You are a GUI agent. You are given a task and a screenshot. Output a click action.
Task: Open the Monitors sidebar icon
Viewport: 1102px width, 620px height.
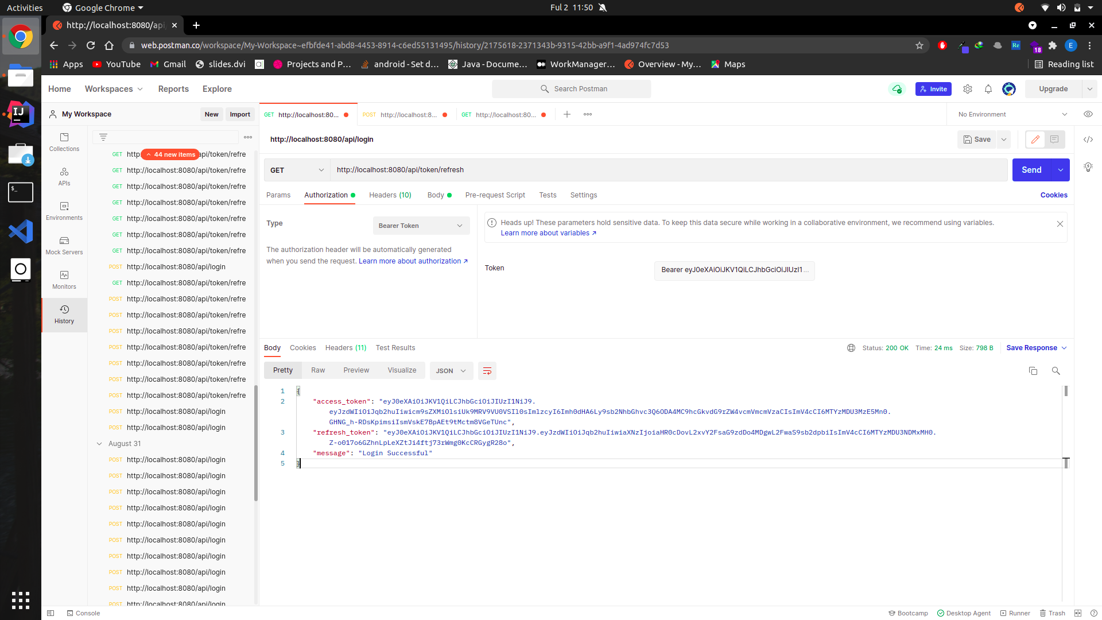64,280
